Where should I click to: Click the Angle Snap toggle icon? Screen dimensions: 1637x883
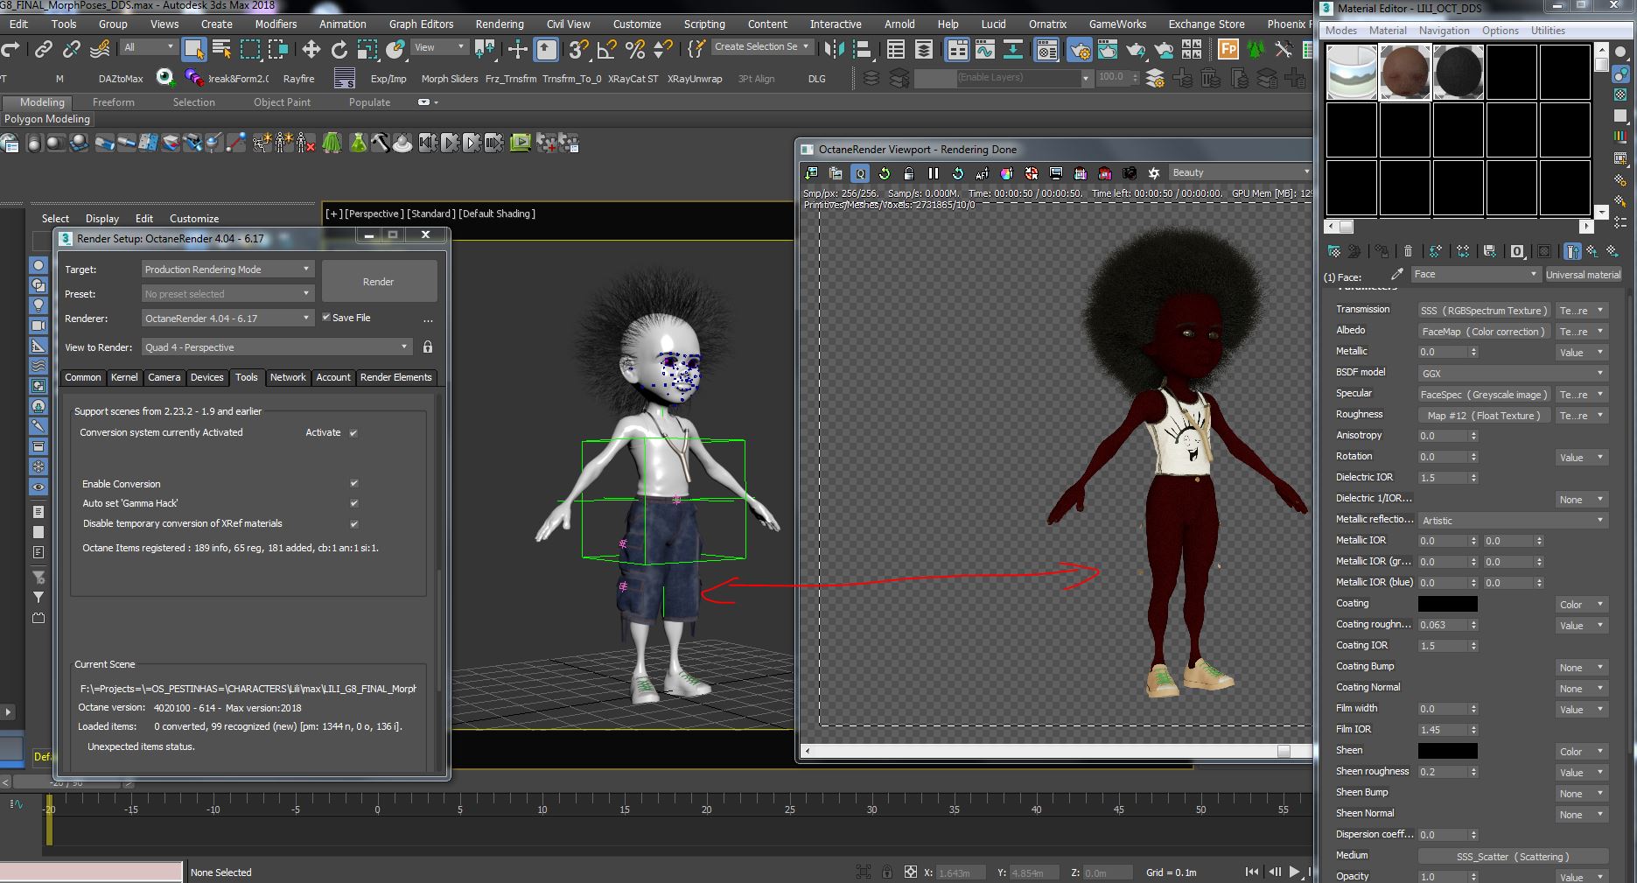605,49
